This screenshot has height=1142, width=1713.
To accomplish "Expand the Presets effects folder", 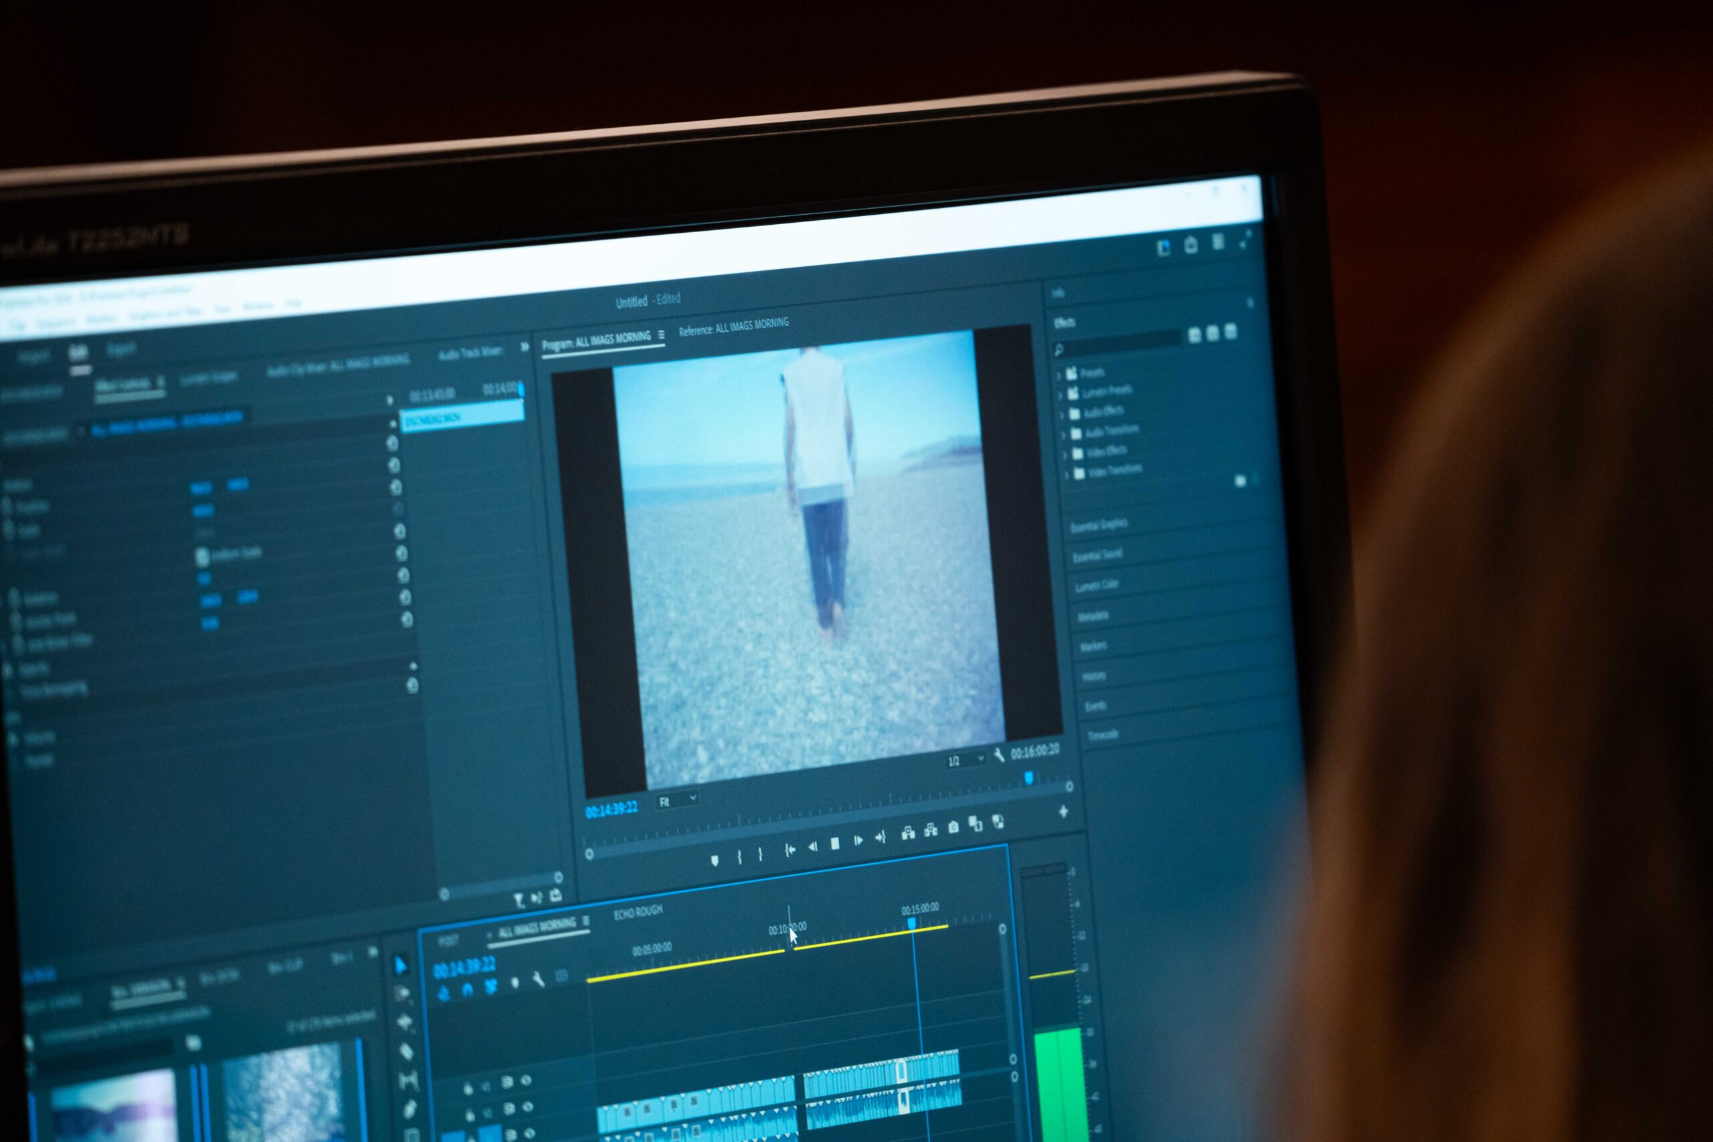I will coord(1058,375).
